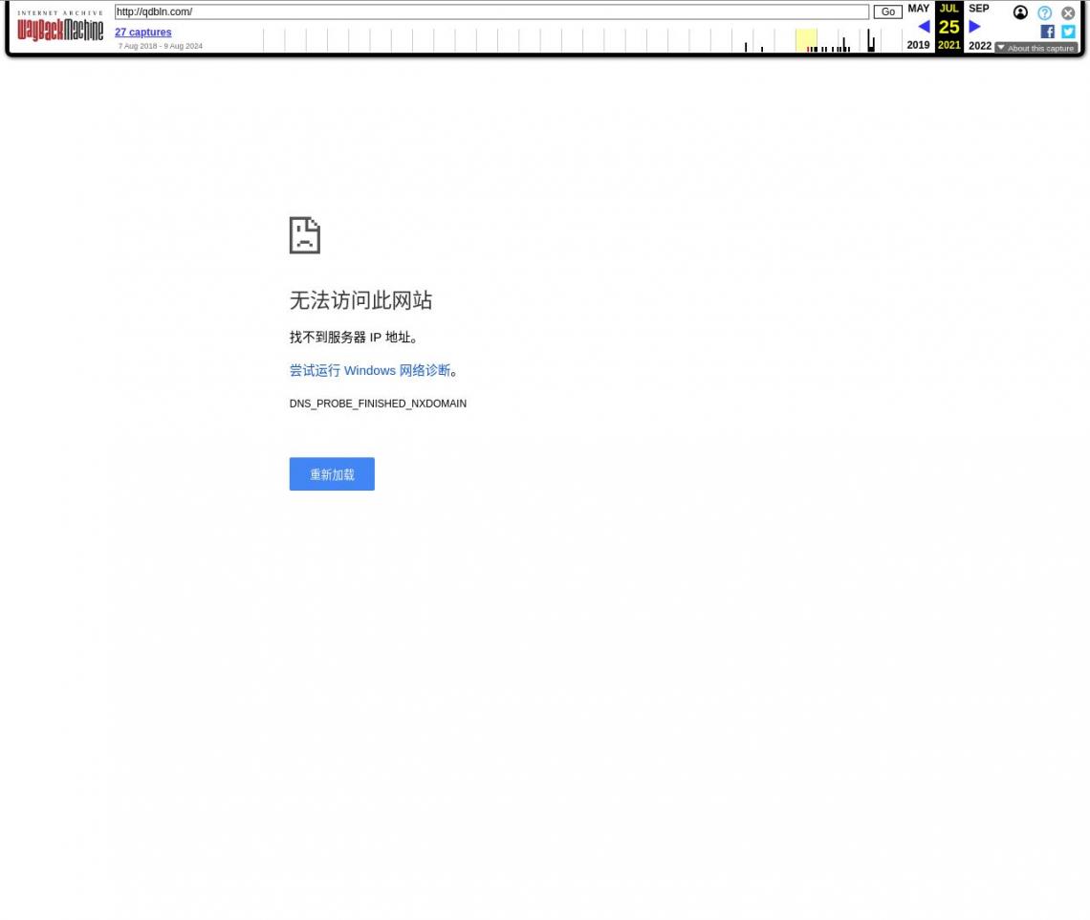Click the Go button
Screen dimensions: 1090x920
(x=887, y=12)
